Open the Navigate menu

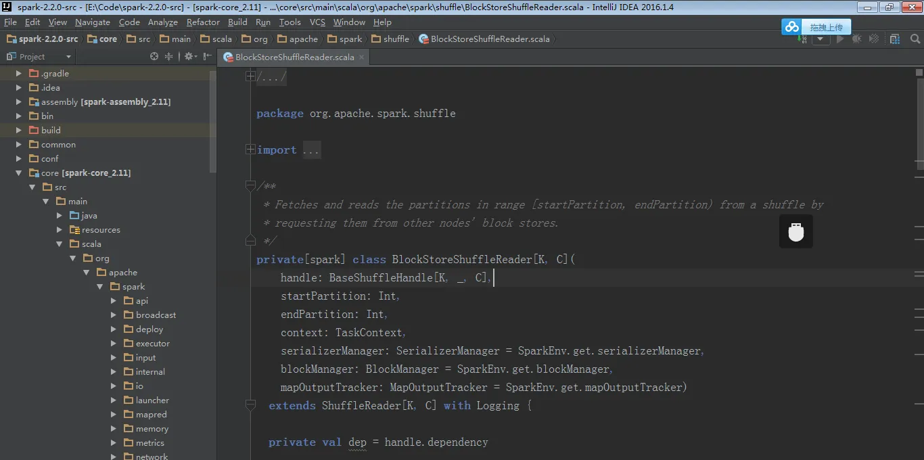click(x=93, y=22)
